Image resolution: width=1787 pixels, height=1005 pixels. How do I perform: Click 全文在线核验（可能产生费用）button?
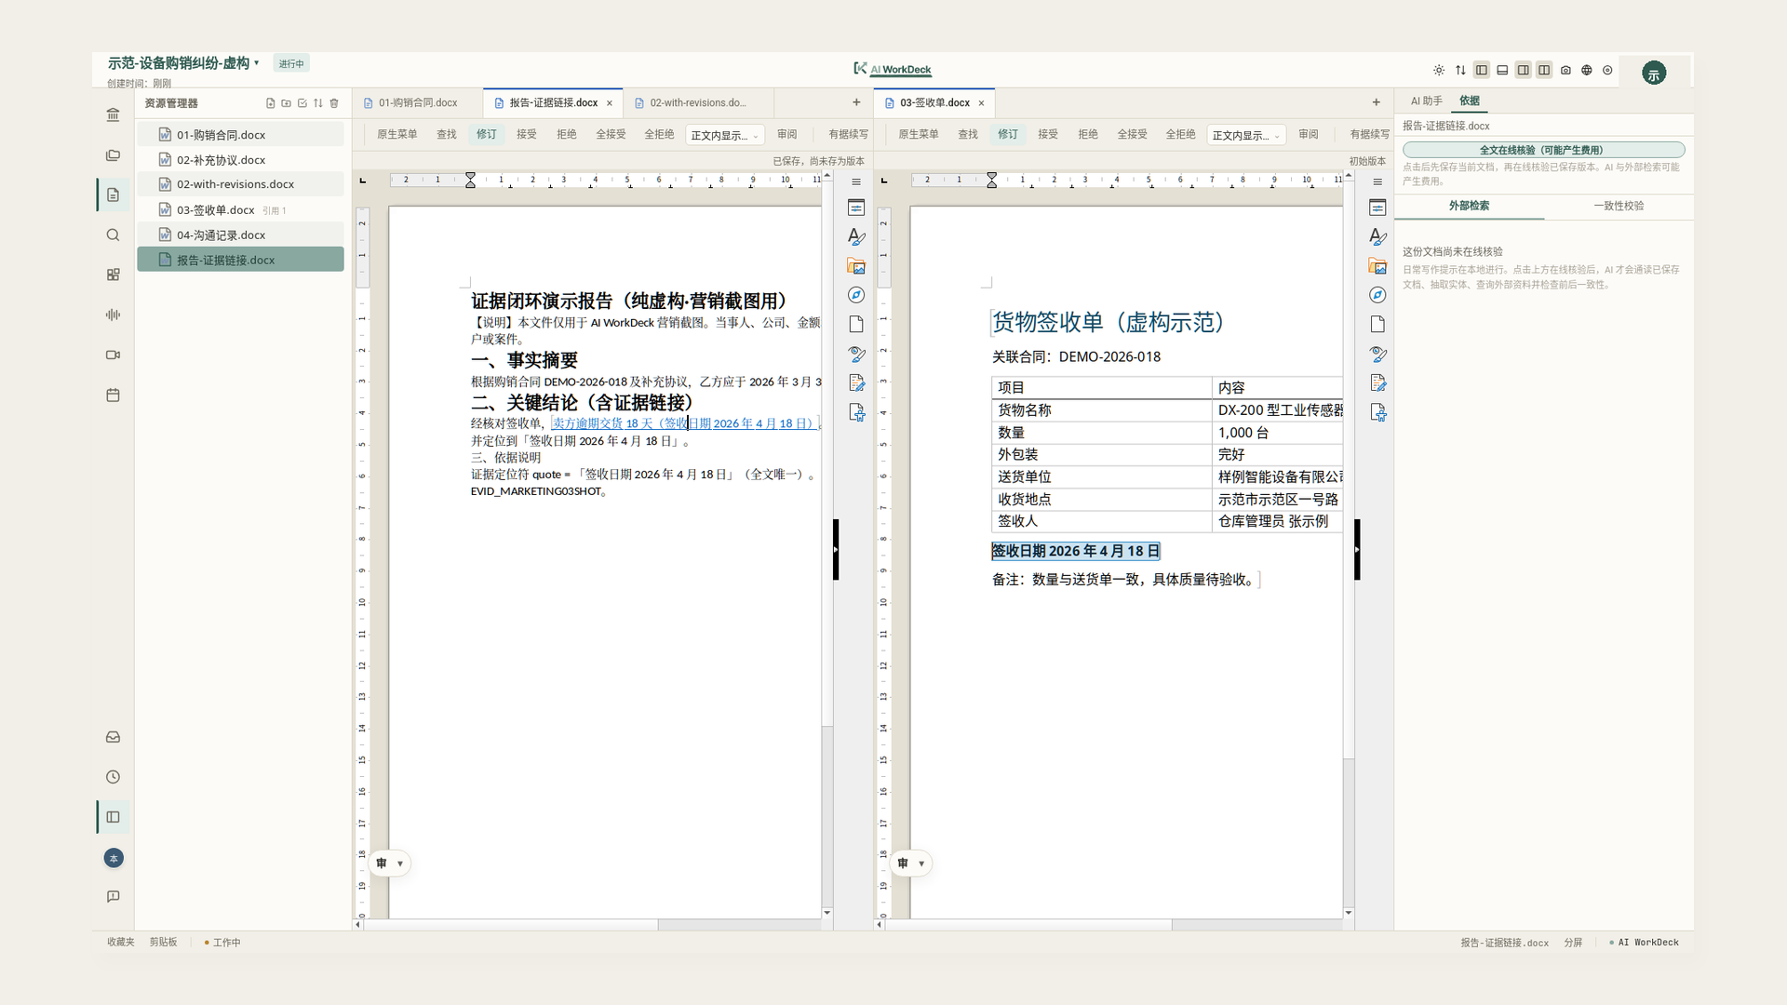click(1543, 150)
